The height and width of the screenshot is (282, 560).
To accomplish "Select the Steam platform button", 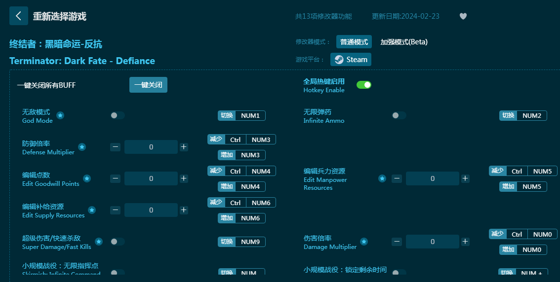I will [351, 60].
